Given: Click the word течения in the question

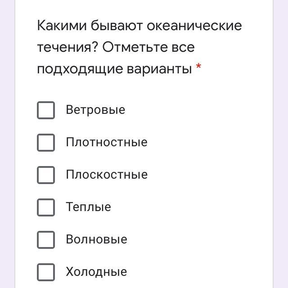Looking at the screenshot, I should click(67, 47).
